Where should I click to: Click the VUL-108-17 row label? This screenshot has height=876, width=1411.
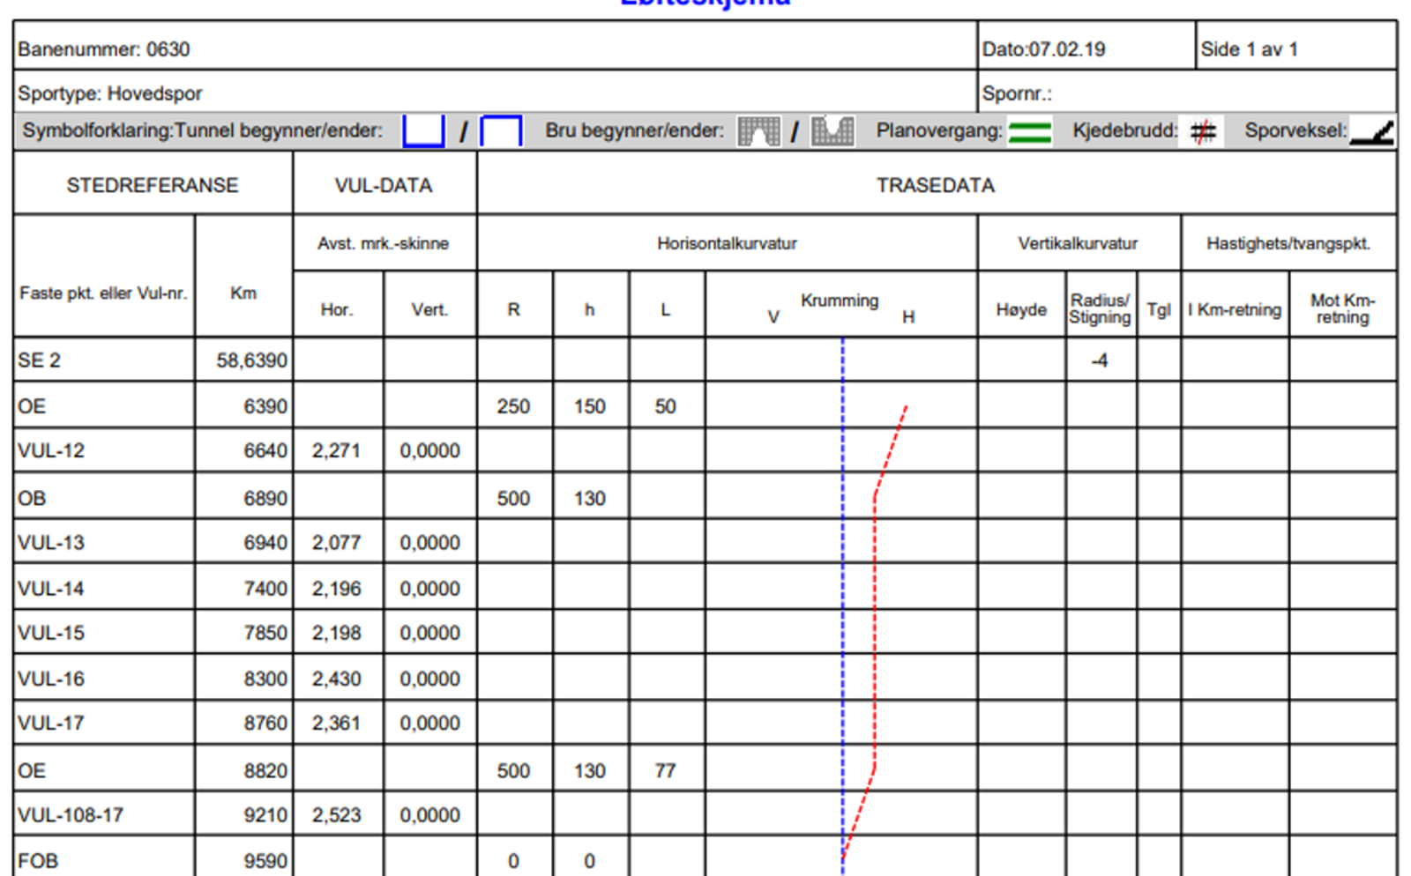point(71,814)
